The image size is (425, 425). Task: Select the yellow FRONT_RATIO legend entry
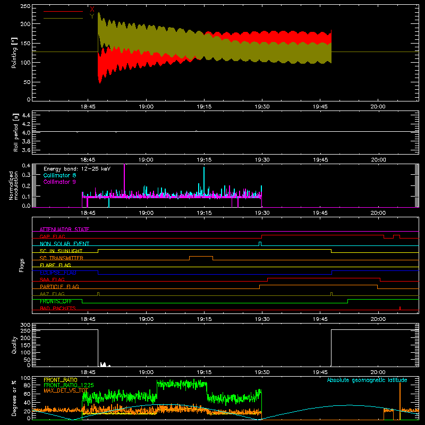[61, 380]
